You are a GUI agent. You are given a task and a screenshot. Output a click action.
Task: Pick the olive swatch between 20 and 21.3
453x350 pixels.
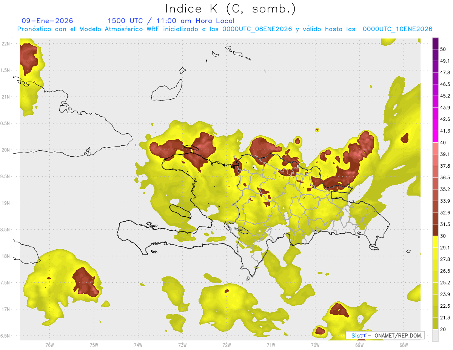pyautogui.click(x=435, y=323)
